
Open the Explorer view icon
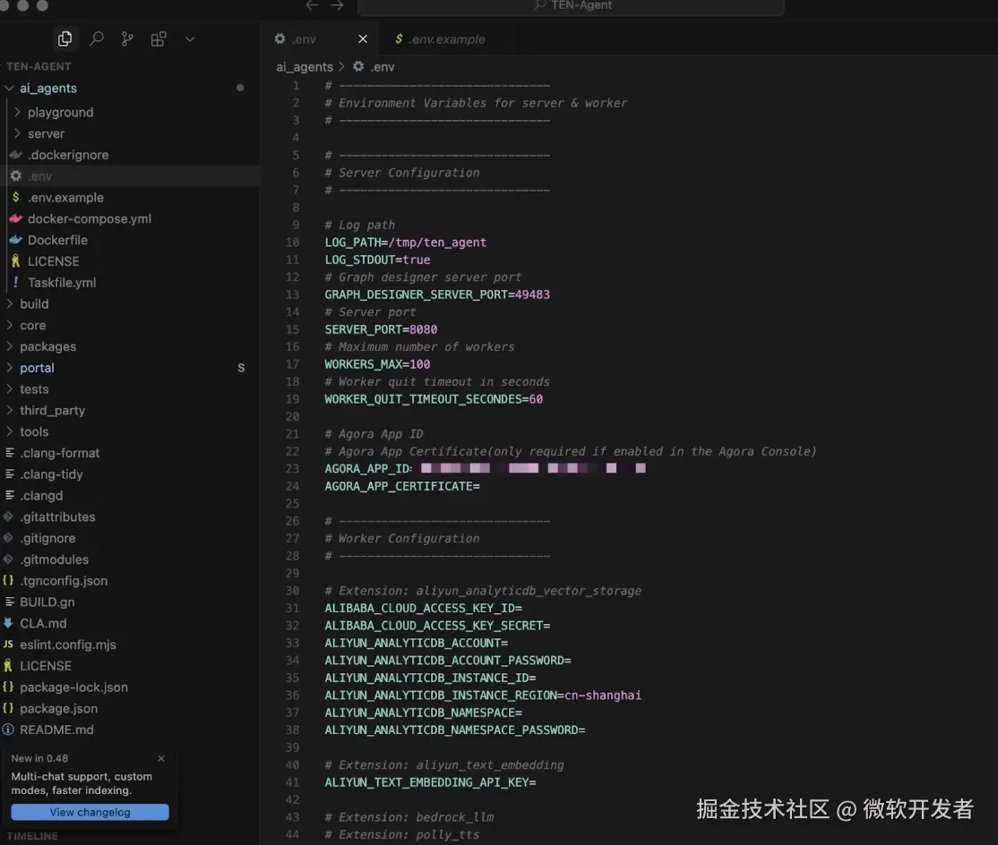65,38
